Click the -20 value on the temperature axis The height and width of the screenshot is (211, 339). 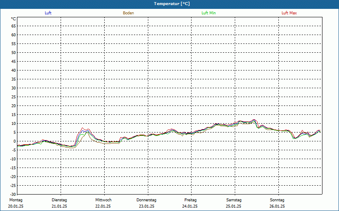click(13, 176)
